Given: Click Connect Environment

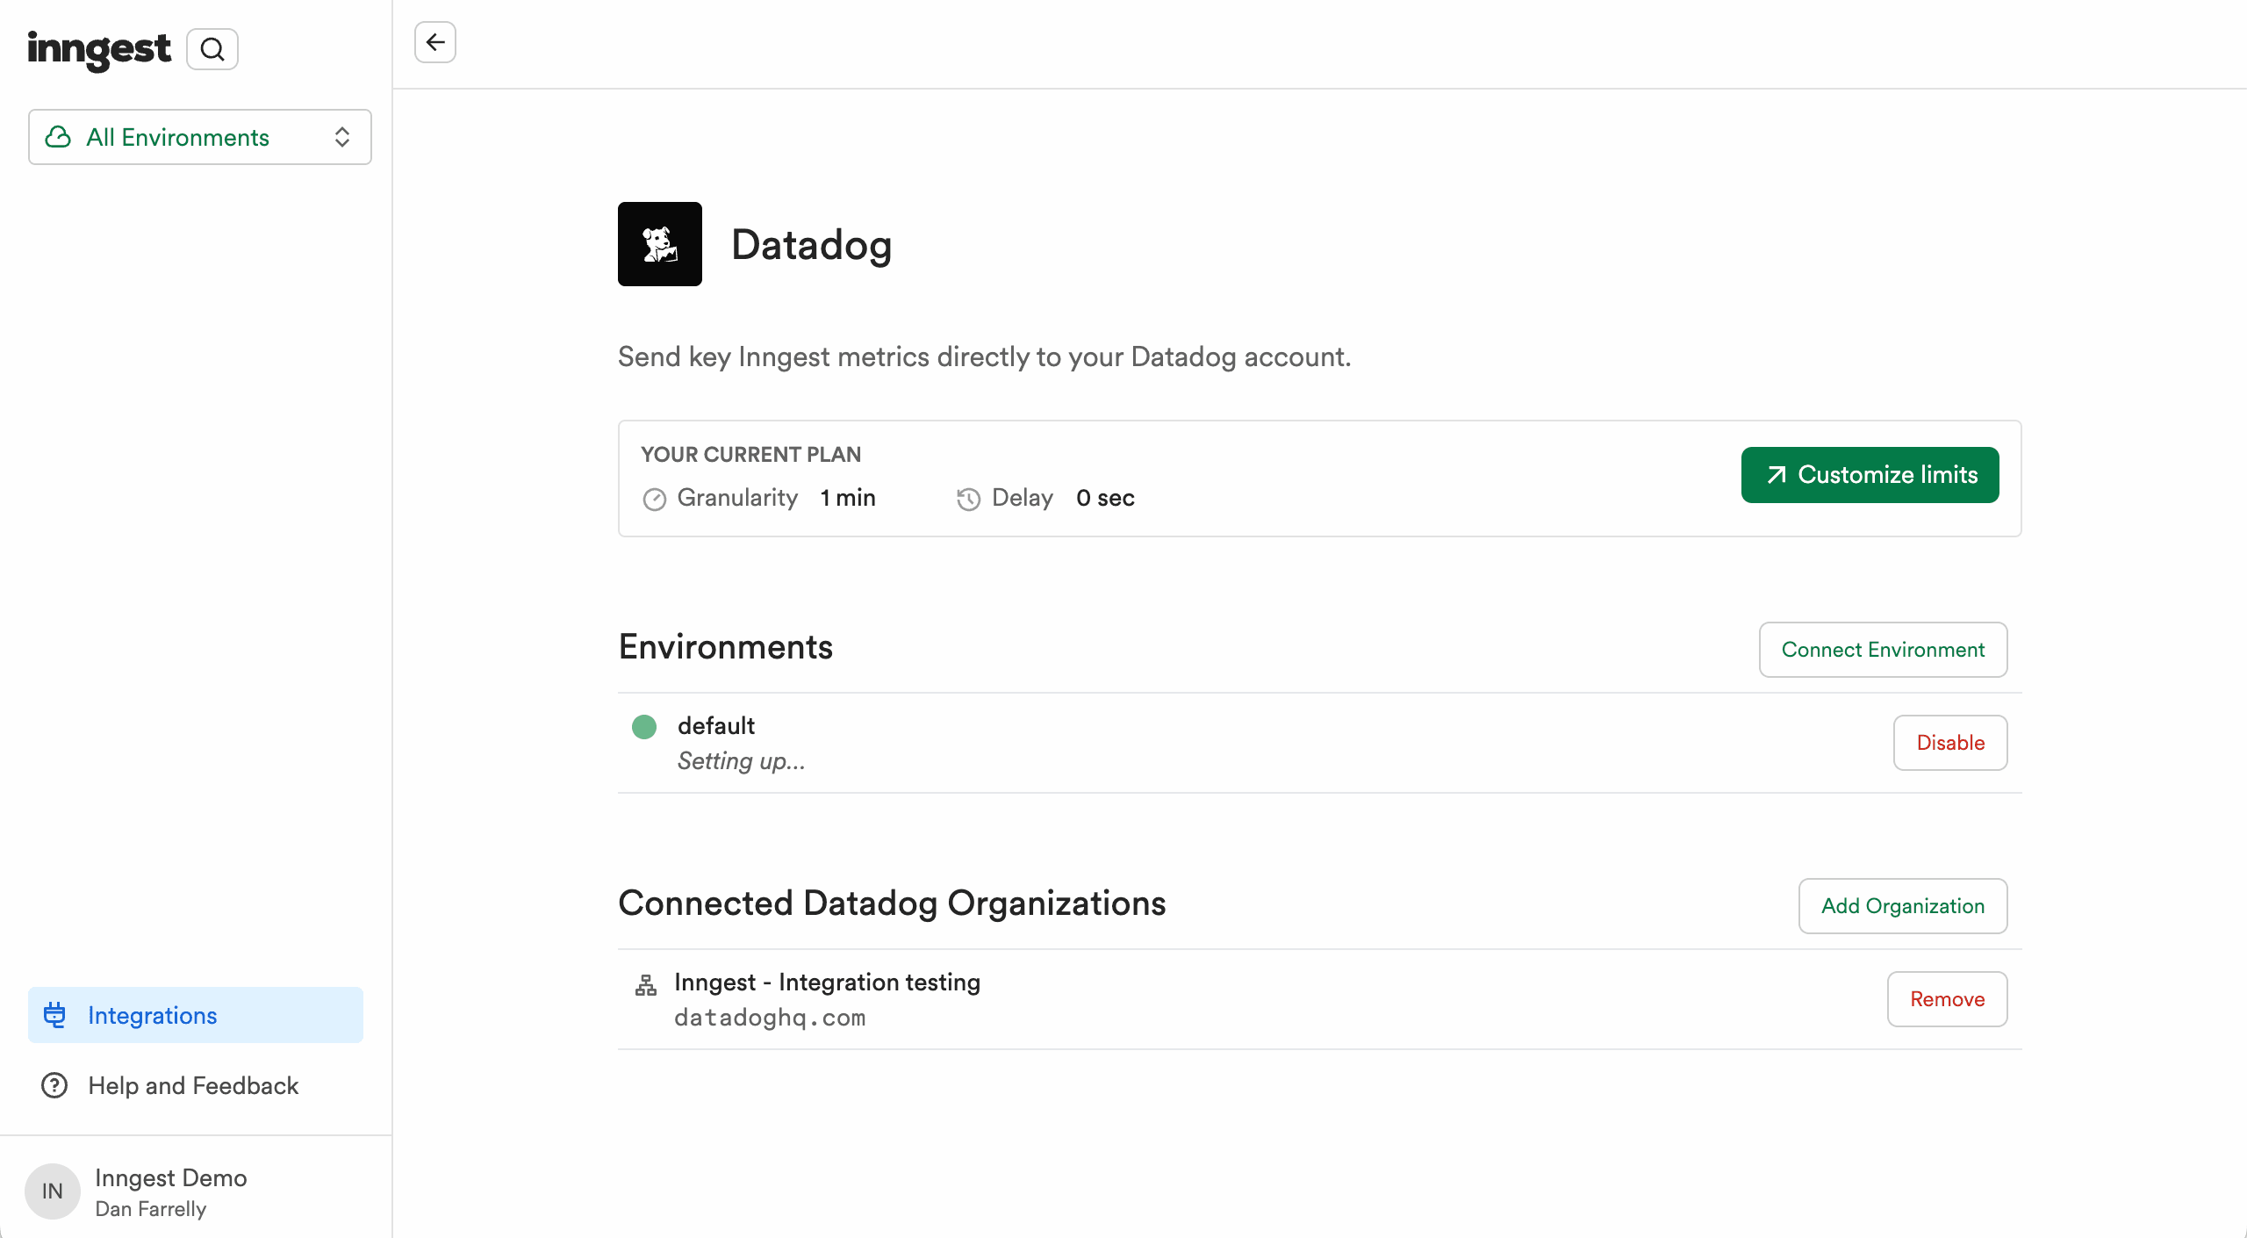Looking at the screenshot, I should click(x=1883, y=650).
